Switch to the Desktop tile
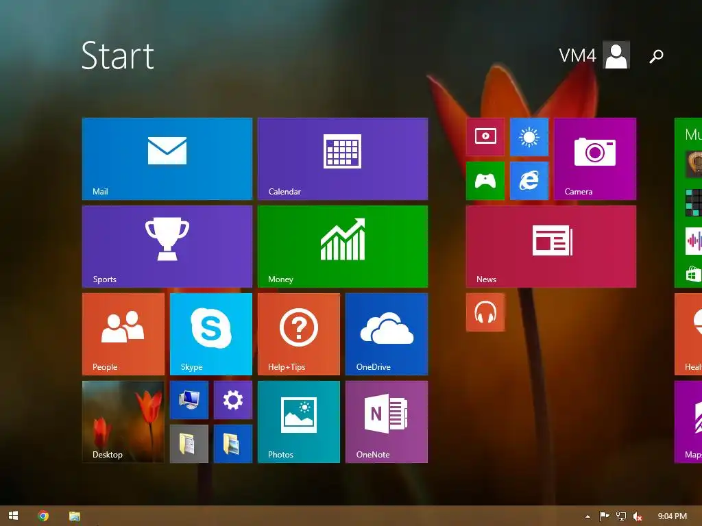 coord(123,422)
